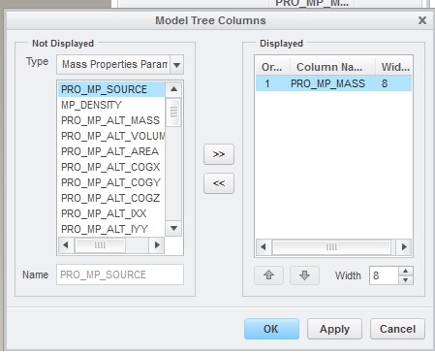Click the Width value field
This screenshot has height=355, width=435.
384,275
